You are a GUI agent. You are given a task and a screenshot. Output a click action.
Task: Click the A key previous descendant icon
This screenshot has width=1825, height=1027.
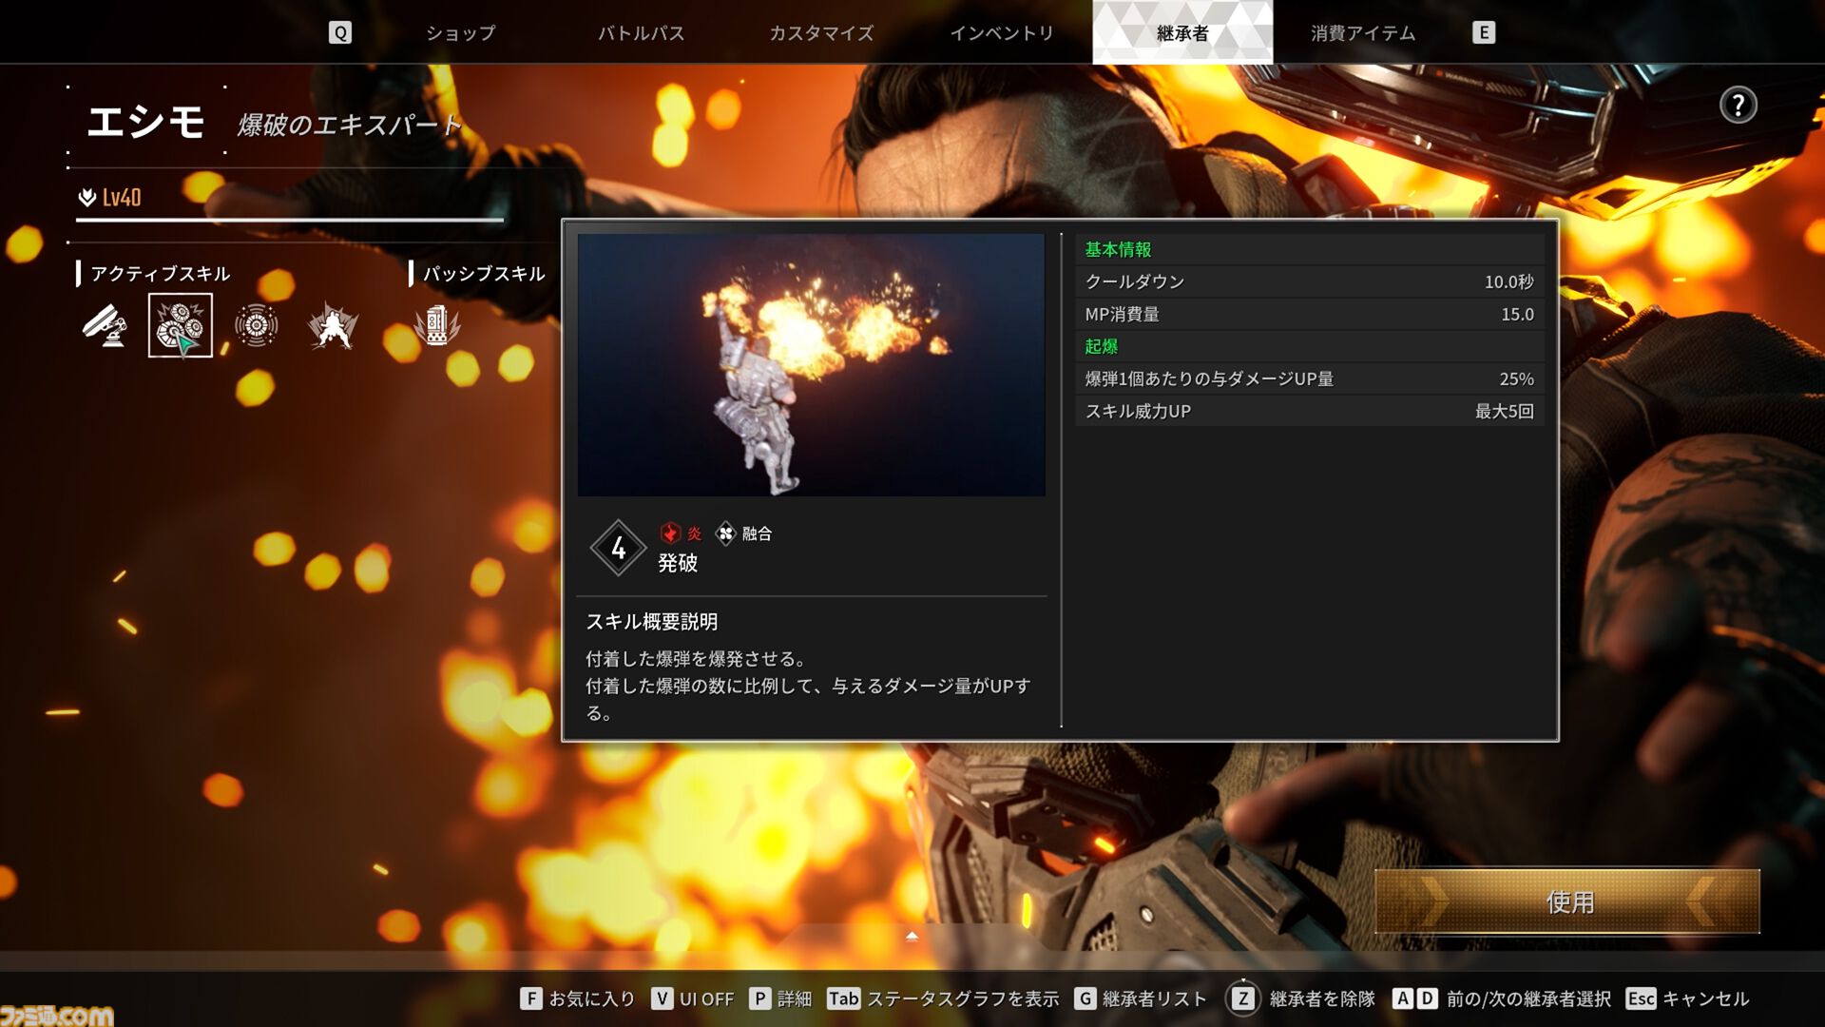tap(1403, 998)
